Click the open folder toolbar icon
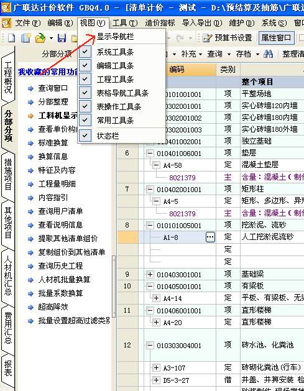This screenshot has width=304, height=391. coord(40,38)
